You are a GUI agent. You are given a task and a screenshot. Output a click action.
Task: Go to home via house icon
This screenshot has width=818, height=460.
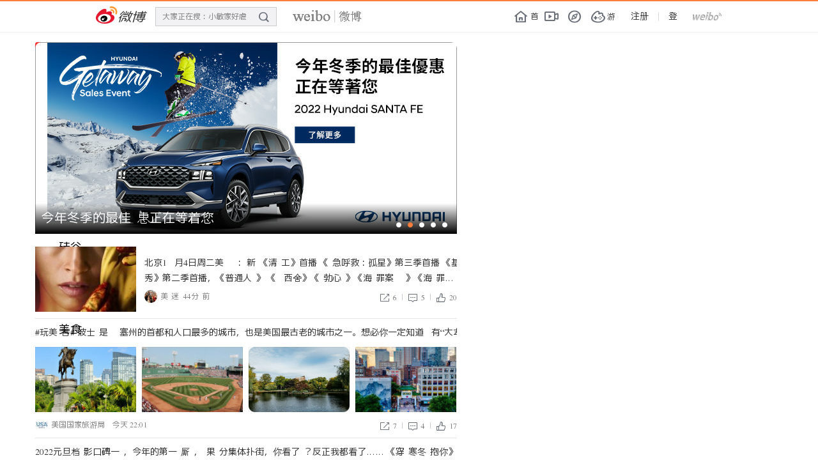(x=521, y=17)
